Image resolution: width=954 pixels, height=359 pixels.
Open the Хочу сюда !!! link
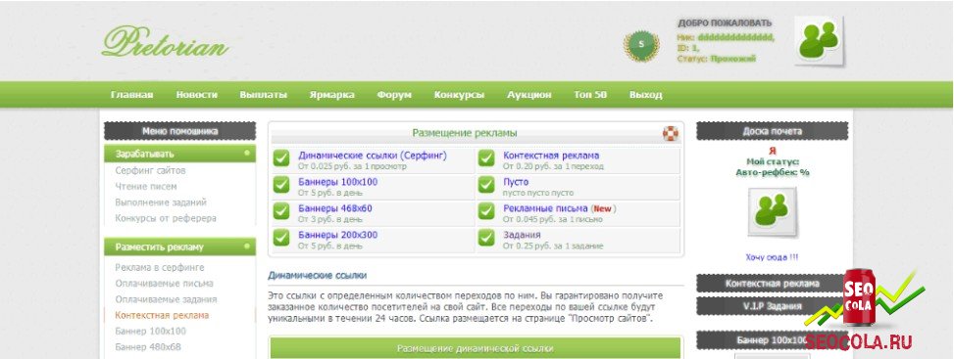[x=772, y=257]
